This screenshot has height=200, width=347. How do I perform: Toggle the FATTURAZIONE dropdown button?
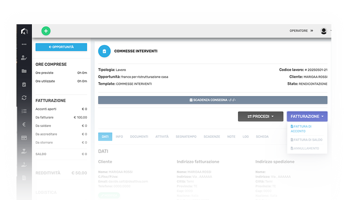307,116
